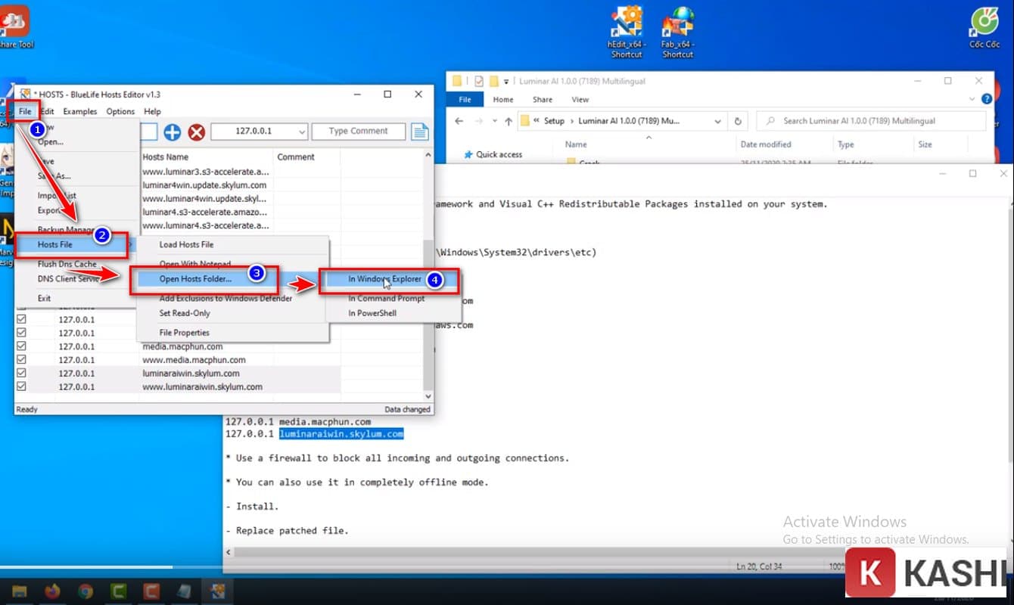
Task: Click the Refresh button in Explorer address bar
Action: click(738, 121)
